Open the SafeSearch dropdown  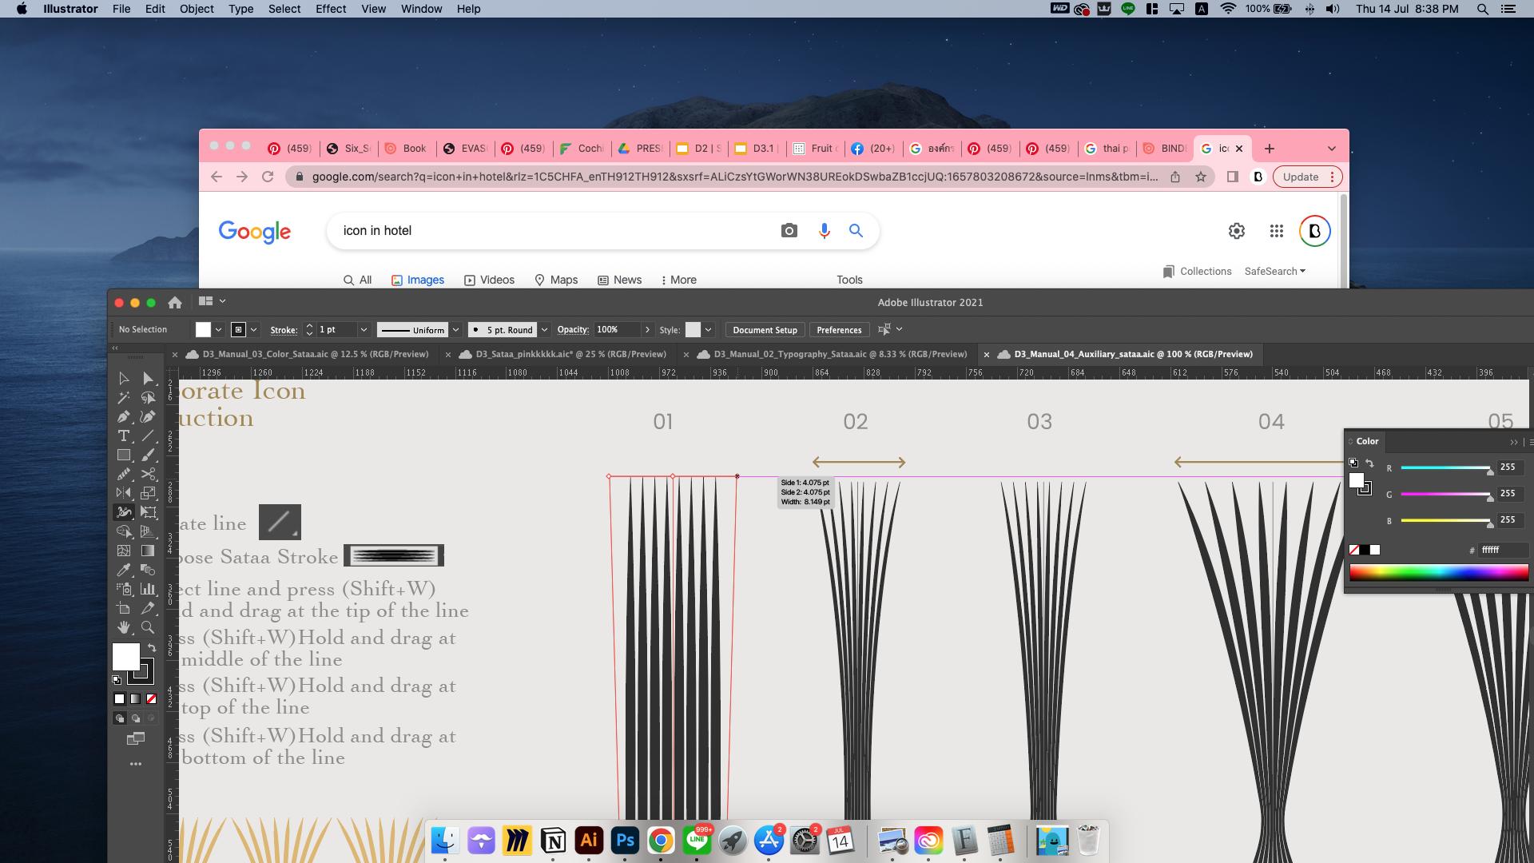(x=1274, y=272)
